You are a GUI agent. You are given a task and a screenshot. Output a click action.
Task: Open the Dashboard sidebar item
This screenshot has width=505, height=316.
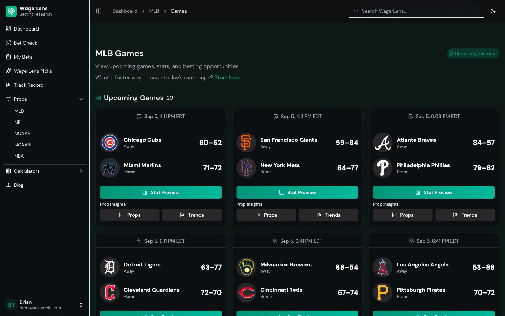pos(45,29)
